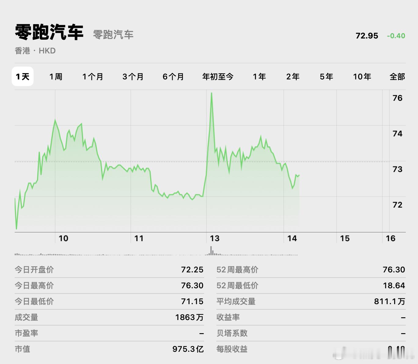Click the 76 price axis label
Viewport: 418px width, 364px height.
coord(398,98)
